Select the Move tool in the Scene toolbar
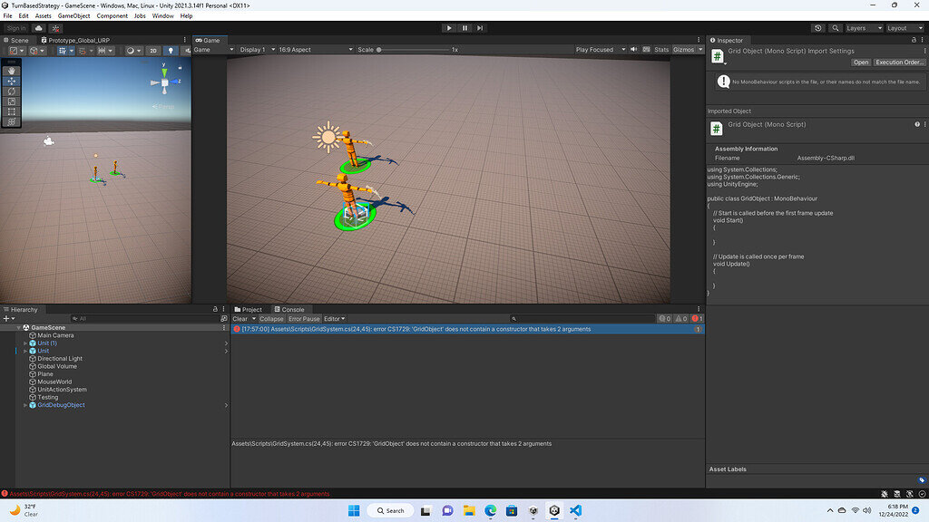Image resolution: width=929 pixels, height=522 pixels. (x=11, y=81)
